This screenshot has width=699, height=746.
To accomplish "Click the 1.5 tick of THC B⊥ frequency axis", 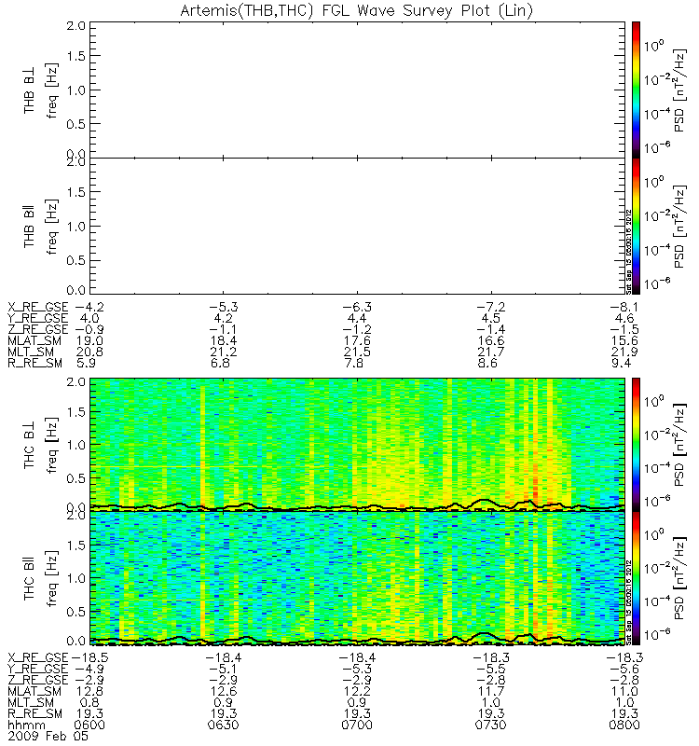I will click(x=75, y=412).
